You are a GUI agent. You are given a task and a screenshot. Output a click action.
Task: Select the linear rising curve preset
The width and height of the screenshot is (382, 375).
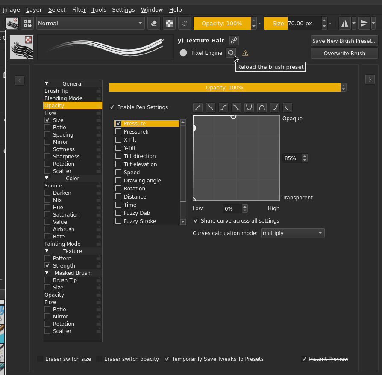click(x=198, y=107)
